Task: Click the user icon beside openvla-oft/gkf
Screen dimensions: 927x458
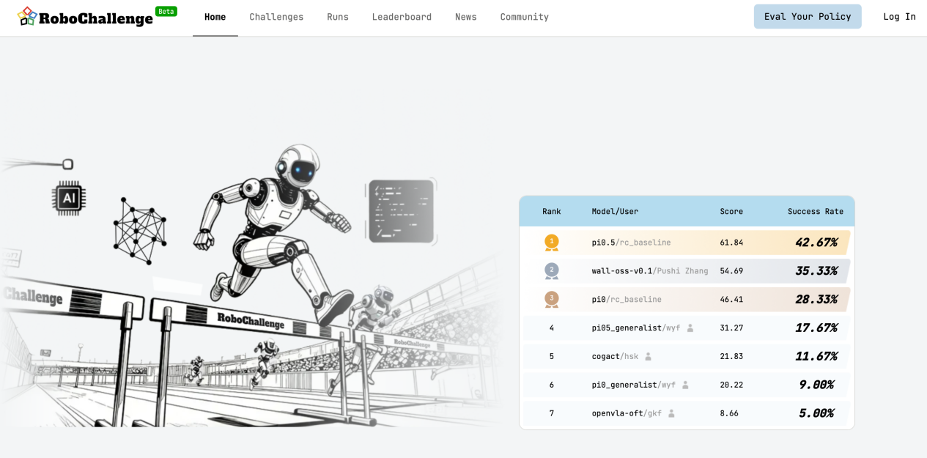Action: [671, 413]
